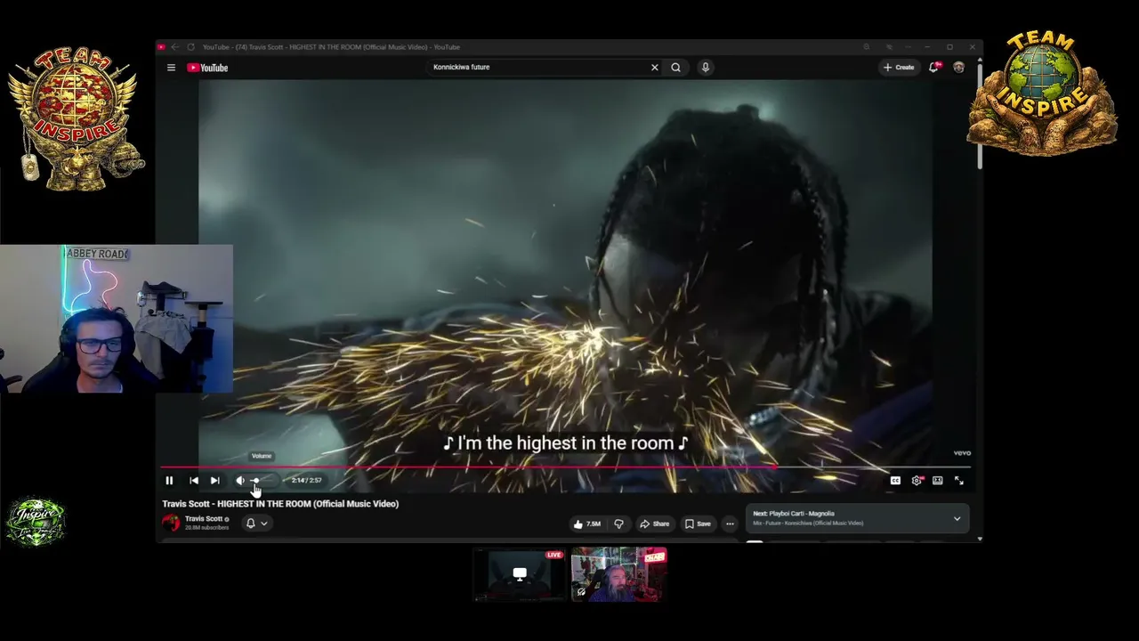Like the video with 7.5M likes

pyautogui.click(x=587, y=523)
